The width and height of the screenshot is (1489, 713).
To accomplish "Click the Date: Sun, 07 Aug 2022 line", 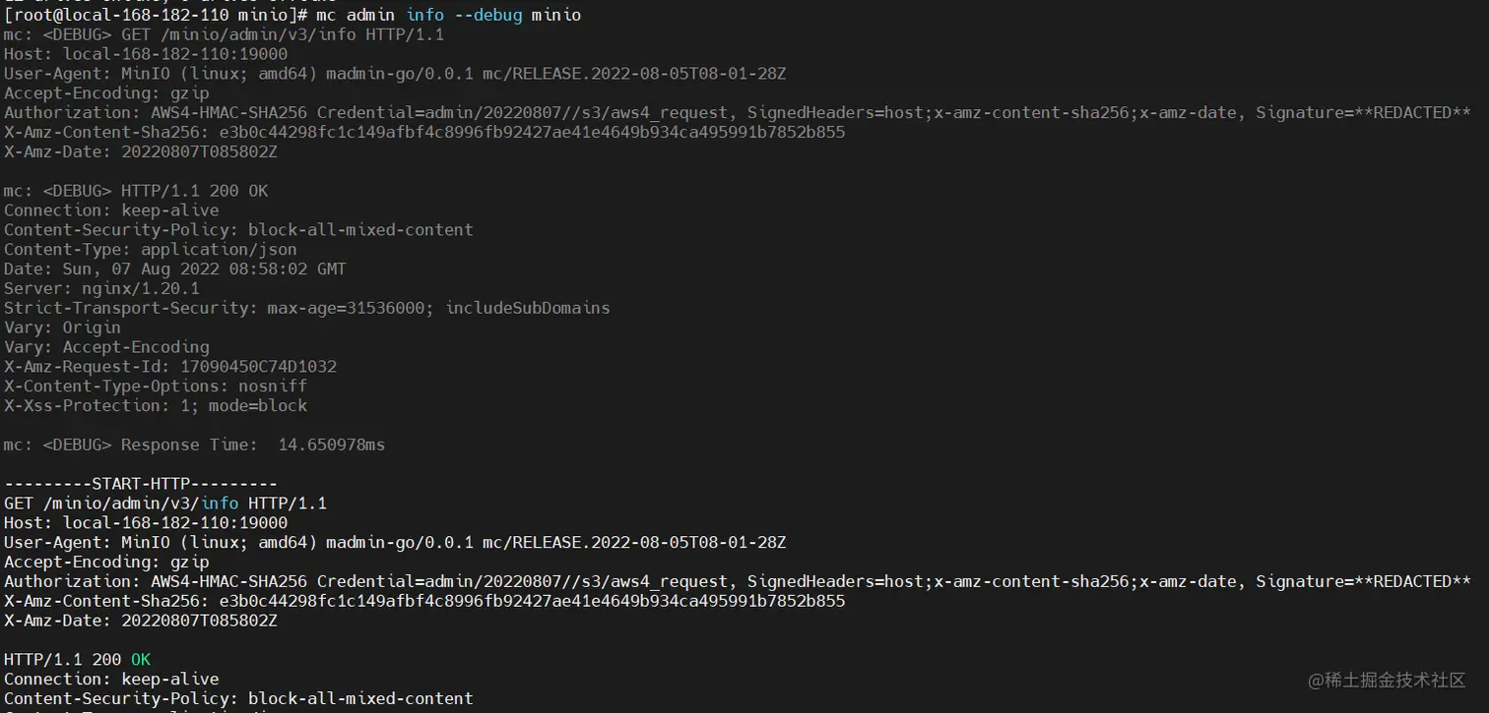I will coord(175,268).
